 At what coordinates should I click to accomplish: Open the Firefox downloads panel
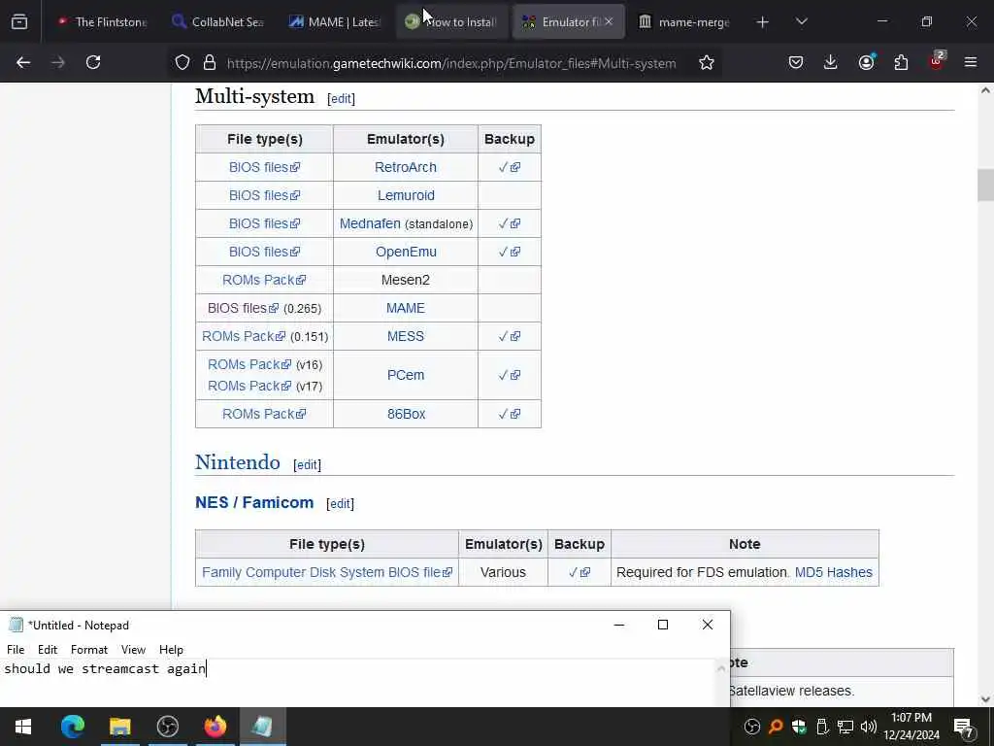pos(831,63)
